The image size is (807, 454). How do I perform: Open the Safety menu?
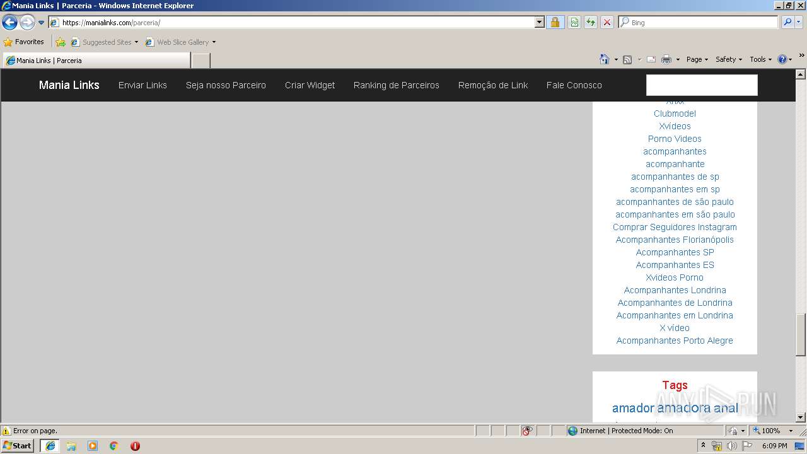729,59
